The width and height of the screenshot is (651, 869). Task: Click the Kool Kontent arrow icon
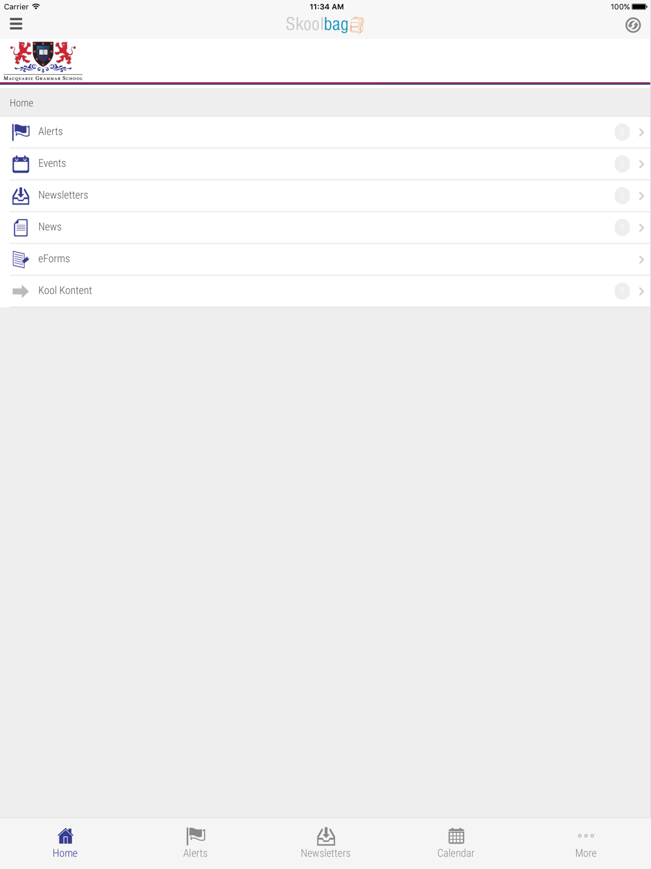pyautogui.click(x=21, y=291)
